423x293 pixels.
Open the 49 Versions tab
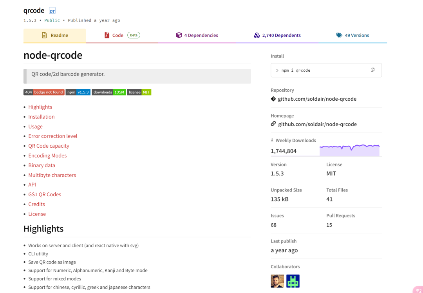coord(352,35)
